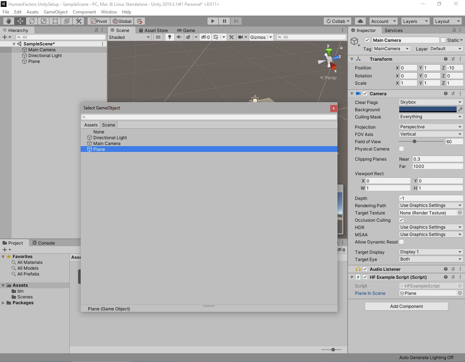
Task: Collapse SampleScene in Hierarchy
Action: (14, 44)
